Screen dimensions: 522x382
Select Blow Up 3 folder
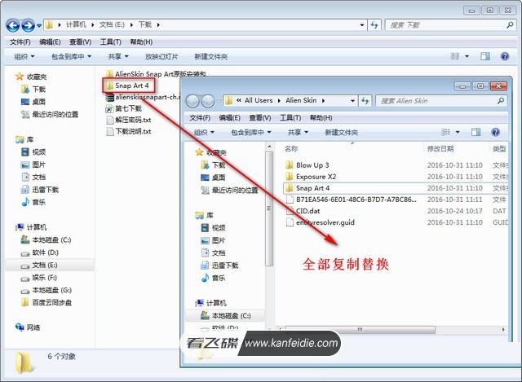pos(307,165)
